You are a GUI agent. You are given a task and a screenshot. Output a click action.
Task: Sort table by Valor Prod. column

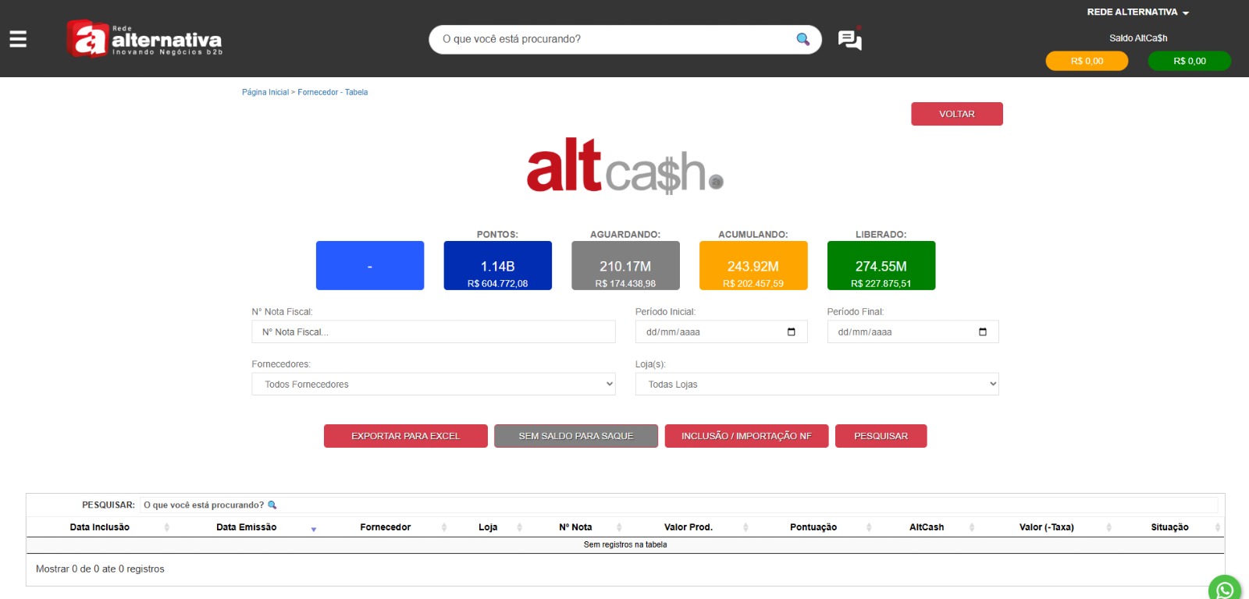point(688,527)
